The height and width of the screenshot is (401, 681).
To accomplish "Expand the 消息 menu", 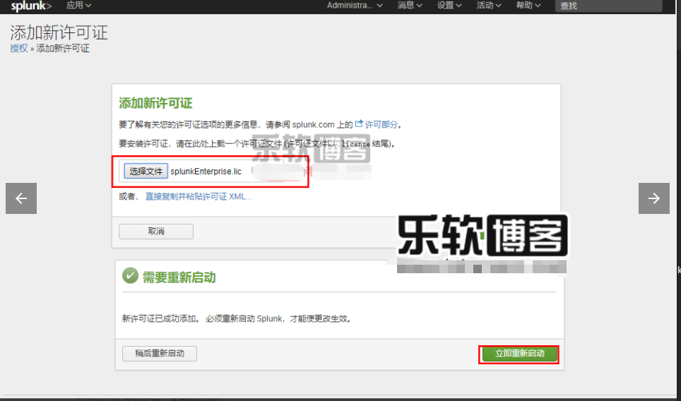I will pos(410,6).
